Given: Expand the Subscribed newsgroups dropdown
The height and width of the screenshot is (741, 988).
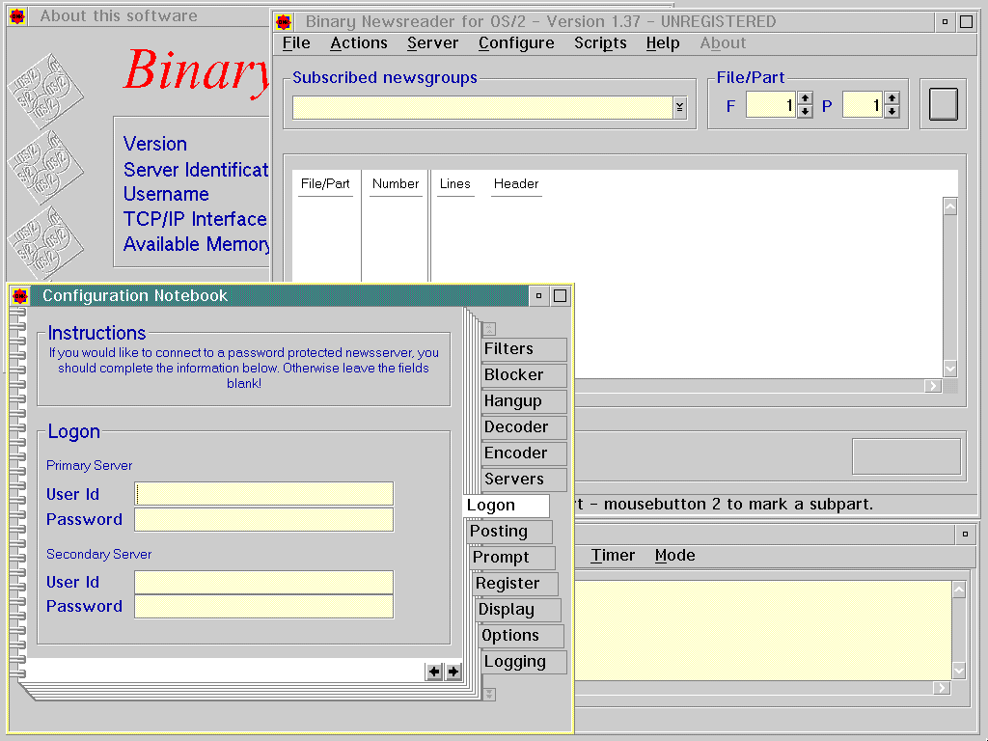Looking at the screenshot, I should pos(679,107).
